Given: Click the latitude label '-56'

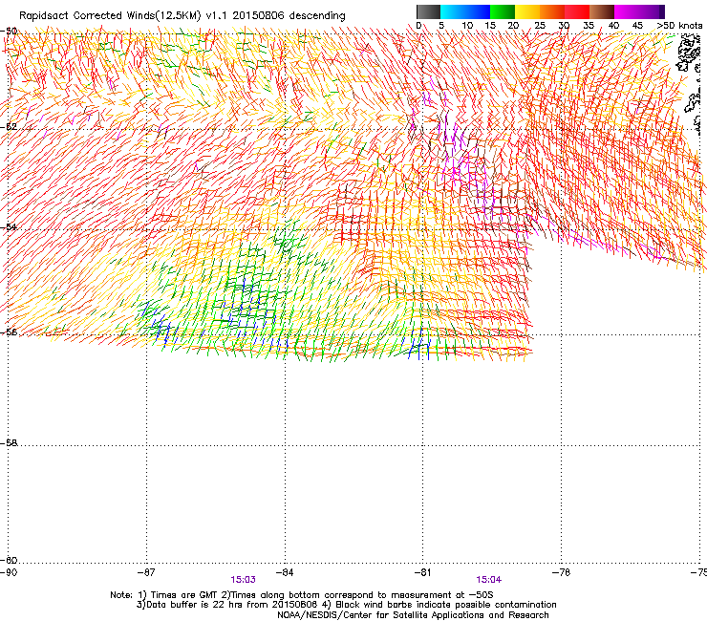Looking at the screenshot, I should click(9, 332).
